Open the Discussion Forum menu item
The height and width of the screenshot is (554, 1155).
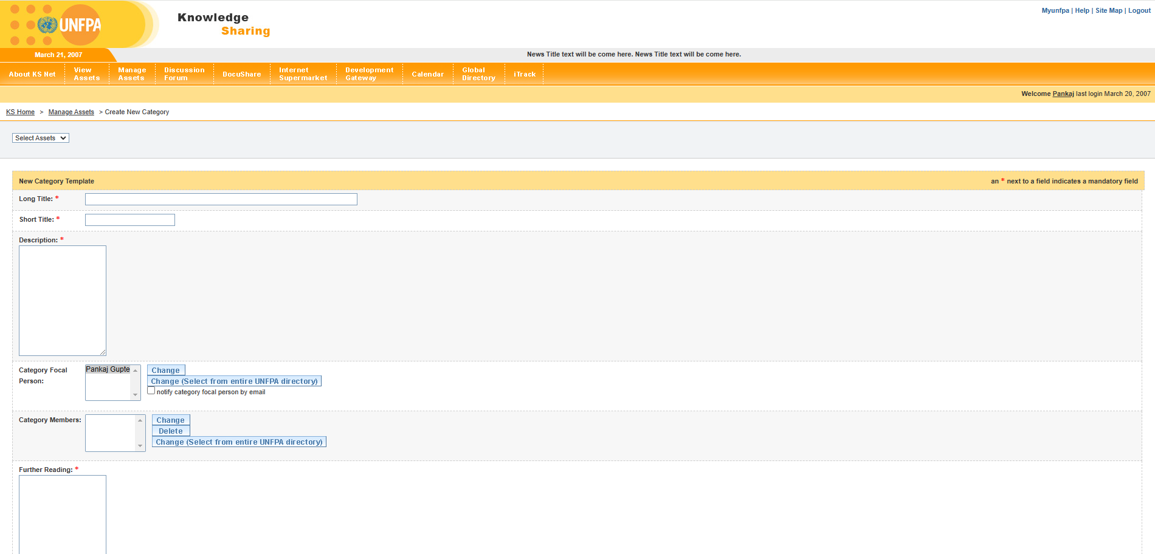[x=184, y=74]
